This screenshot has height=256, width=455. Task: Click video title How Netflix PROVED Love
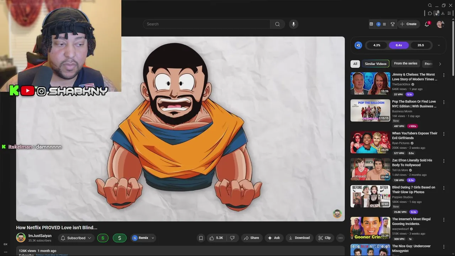(x=57, y=228)
